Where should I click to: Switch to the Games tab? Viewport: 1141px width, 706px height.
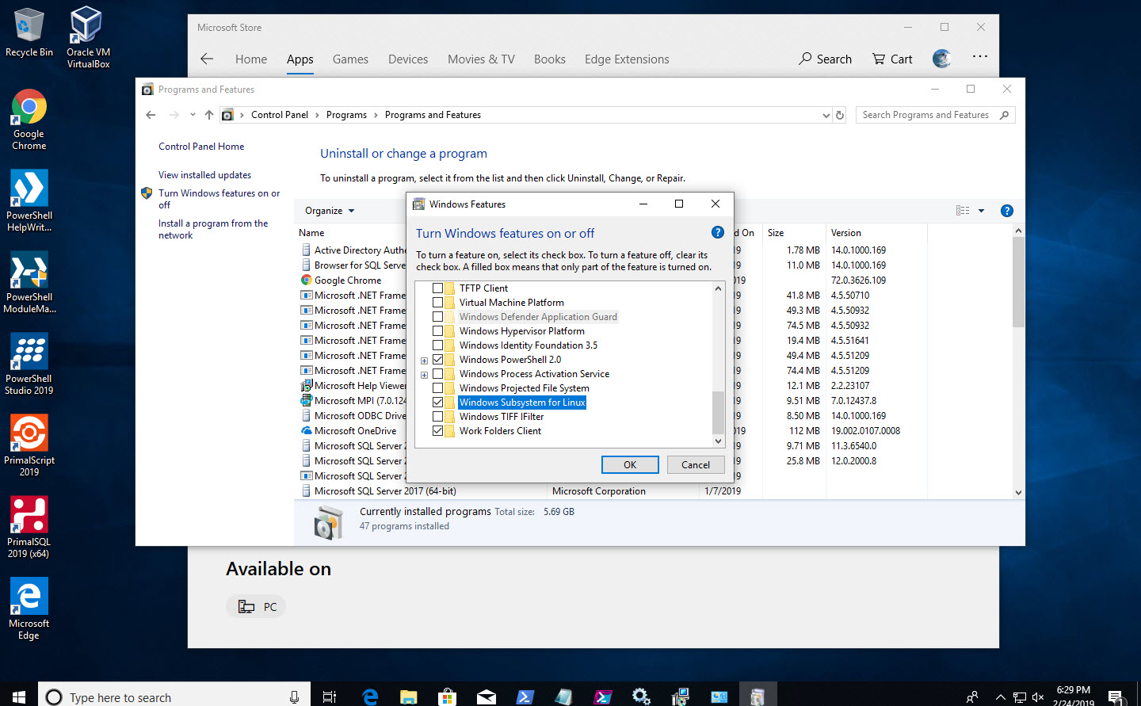coord(350,59)
